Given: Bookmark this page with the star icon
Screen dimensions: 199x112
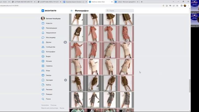Looking at the screenshot, I should coord(177,6).
